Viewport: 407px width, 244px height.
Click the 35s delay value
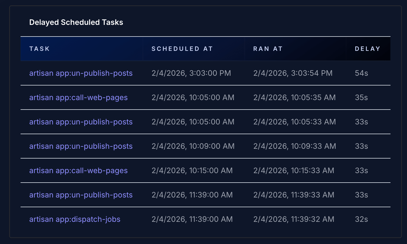point(361,97)
